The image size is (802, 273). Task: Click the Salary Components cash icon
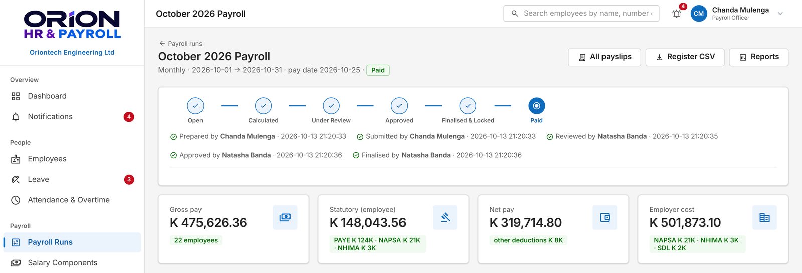[x=16, y=263]
